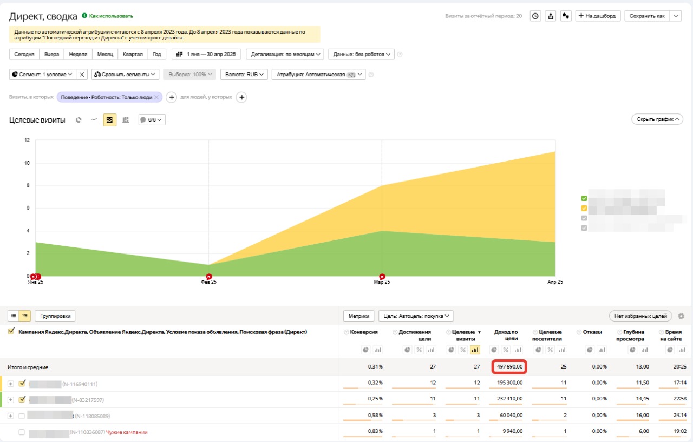This screenshot has width=693, height=442.
Task: Show Конверсия column as pie chart
Action: (x=365, y=350)
